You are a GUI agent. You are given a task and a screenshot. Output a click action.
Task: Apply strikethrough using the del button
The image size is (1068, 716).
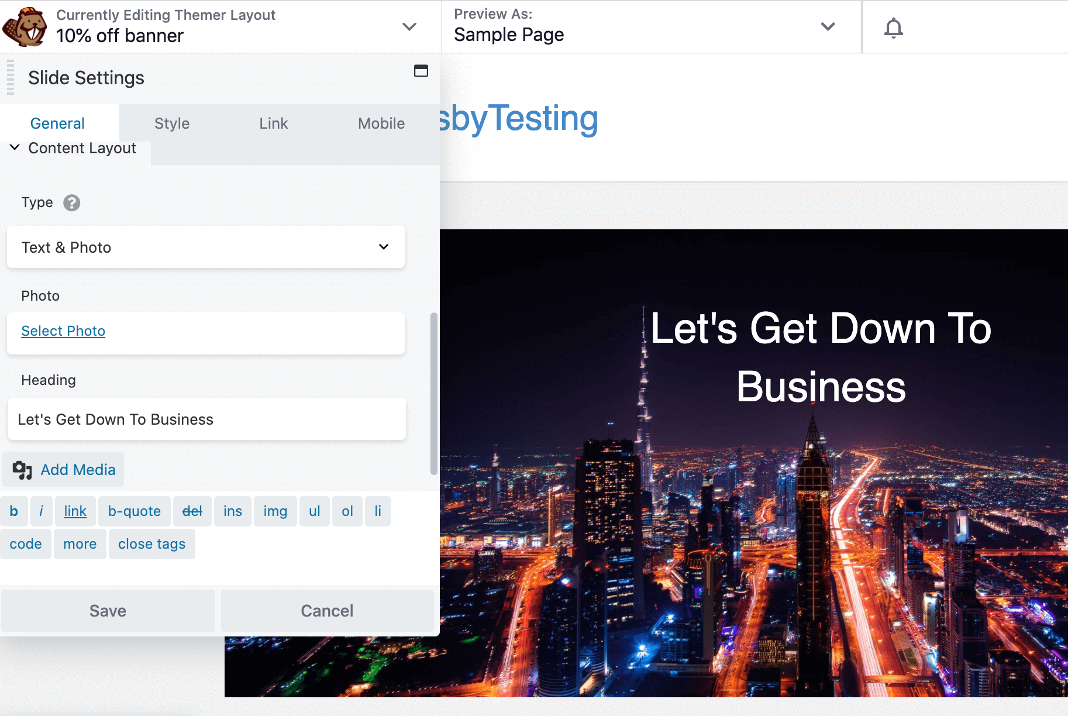(192, 511)
